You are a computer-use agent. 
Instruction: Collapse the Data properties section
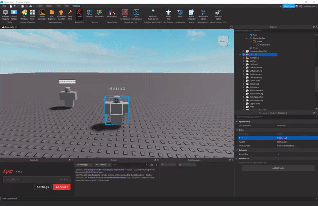[237, 130]
